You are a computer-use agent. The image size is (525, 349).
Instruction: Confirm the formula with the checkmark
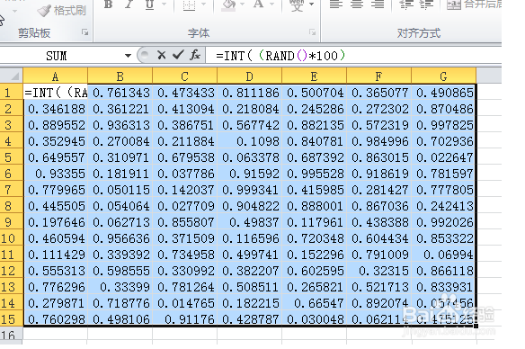coord(178,55)
